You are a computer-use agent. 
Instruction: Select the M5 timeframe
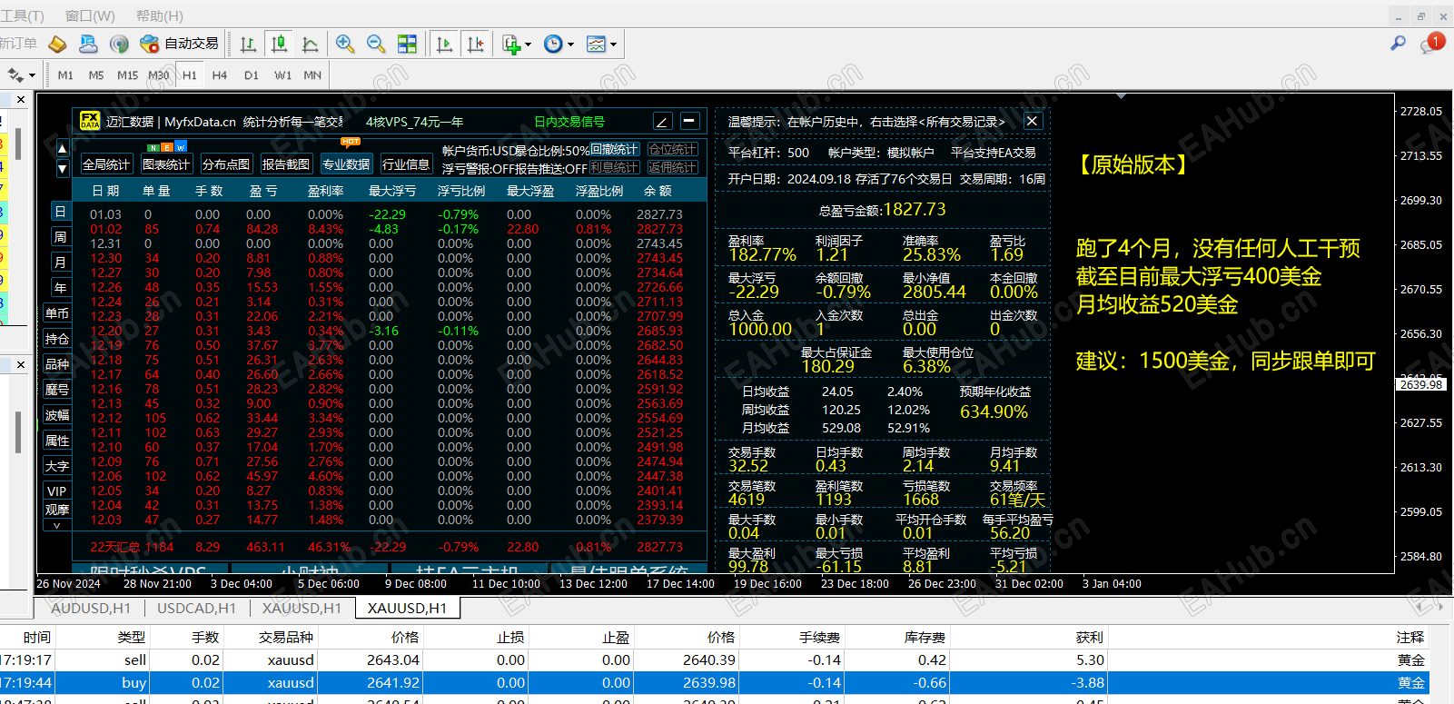(x=96, y=75)
